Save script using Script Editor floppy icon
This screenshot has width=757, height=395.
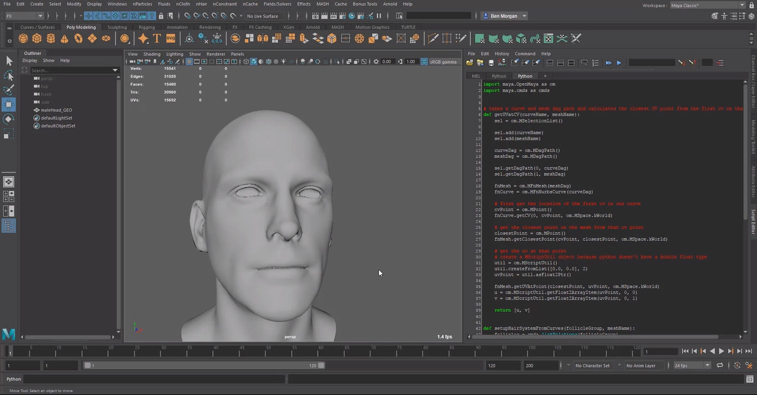click(490, 63)
